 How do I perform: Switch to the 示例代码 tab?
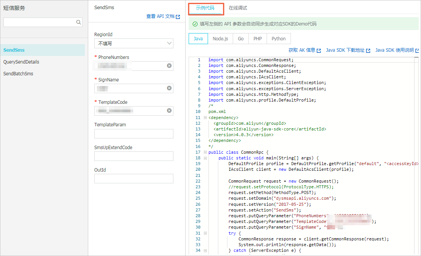(205, 8)
